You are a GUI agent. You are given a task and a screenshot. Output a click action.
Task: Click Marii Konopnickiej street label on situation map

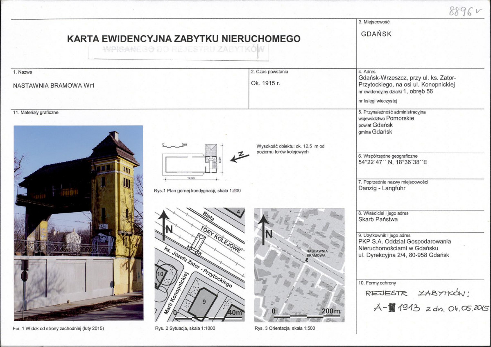click(x=176, y=293)
